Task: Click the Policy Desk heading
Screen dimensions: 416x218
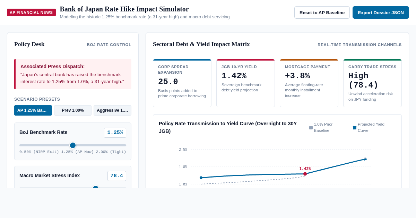Action: [29, 44]
